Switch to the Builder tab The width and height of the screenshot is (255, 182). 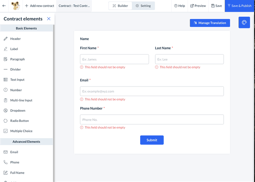[x=120, y=6]
